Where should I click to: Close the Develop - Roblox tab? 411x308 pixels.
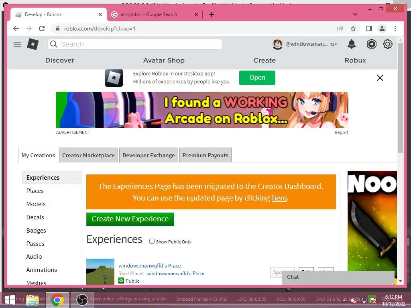(100, 14)
